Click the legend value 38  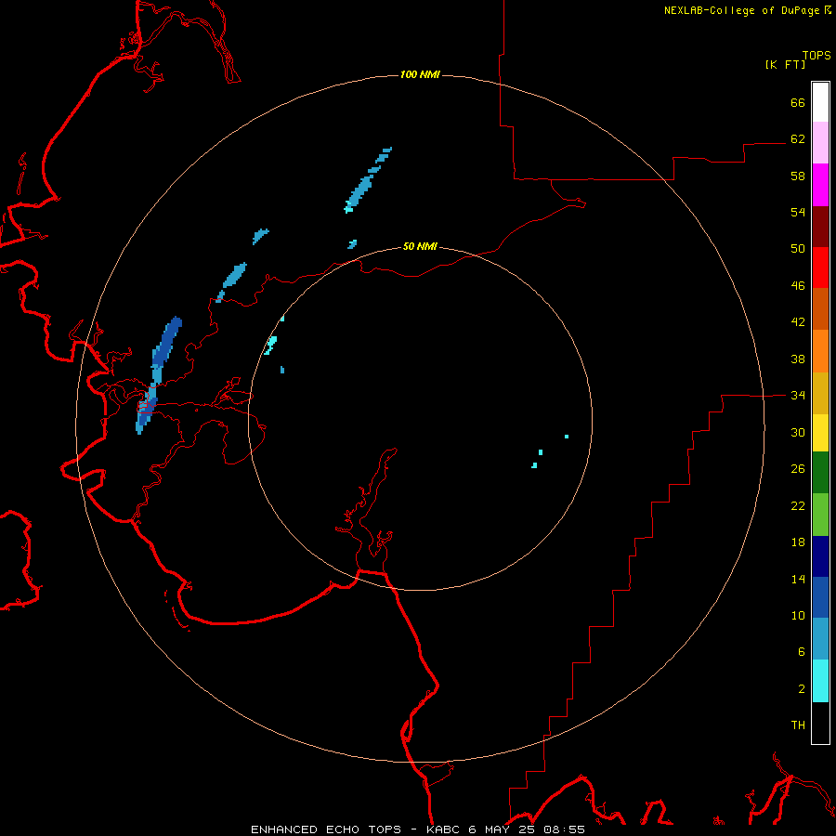tap(798, 359)
